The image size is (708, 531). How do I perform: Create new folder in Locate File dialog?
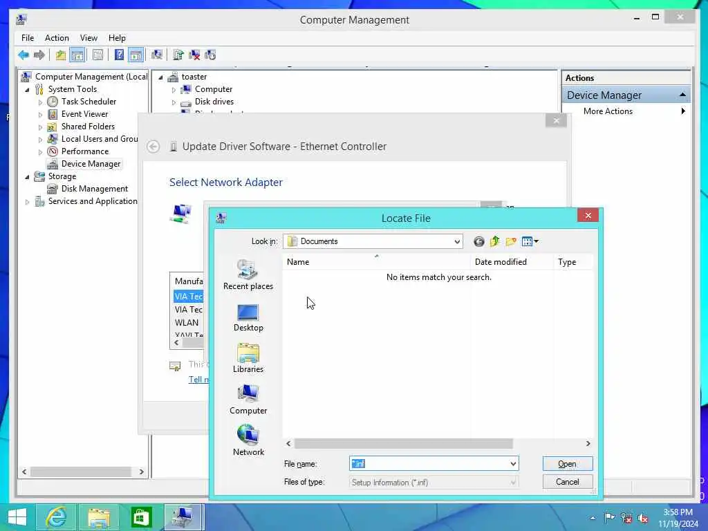click(x=511, y=241)
